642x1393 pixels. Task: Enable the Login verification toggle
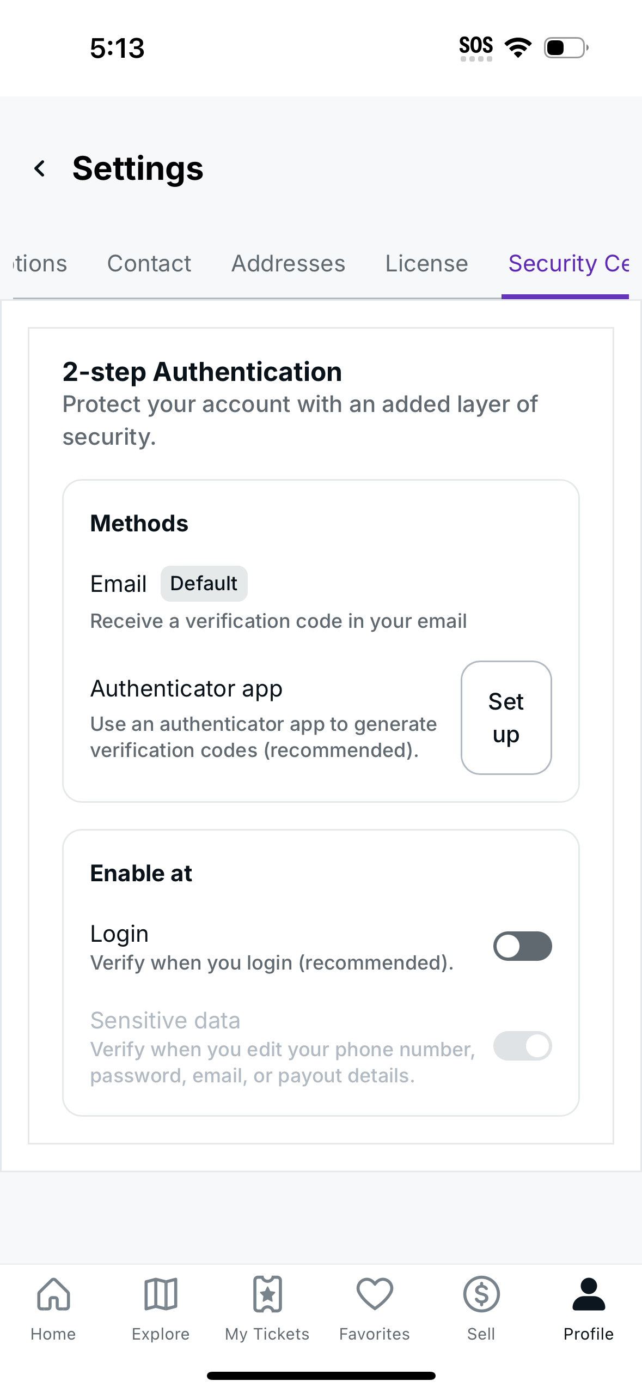click(522, 946)
